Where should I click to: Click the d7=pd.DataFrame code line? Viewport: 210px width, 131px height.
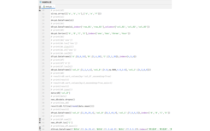tap(94, 56)
